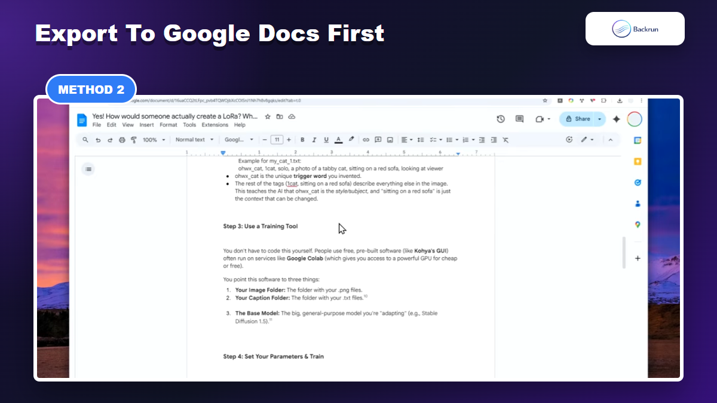
Task: Open Google Calendar side panel
Action: point(638,140)
